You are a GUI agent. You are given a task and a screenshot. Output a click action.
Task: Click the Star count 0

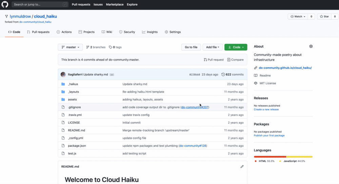[335, 16]
